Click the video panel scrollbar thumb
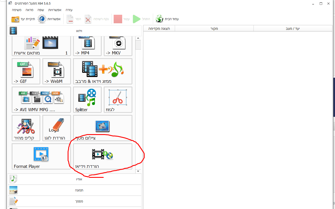335x209 pixels. (x=138, y=45)
